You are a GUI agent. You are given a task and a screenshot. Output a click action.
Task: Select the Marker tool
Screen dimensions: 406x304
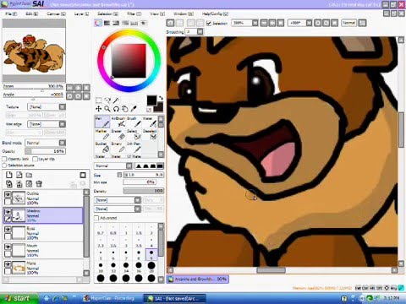tap(101, 134)
